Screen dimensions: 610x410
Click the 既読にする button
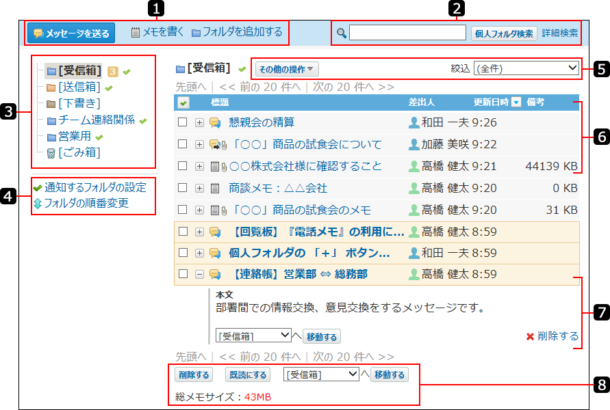[x=248, y=374]
